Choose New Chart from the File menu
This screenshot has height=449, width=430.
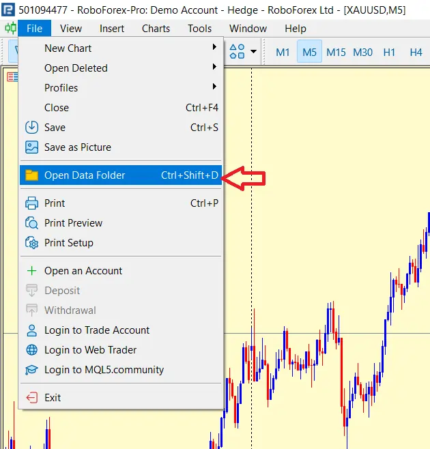(121, 48)
